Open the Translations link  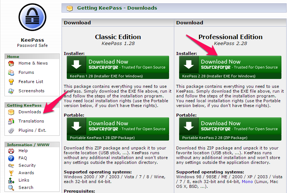(31, 121)
